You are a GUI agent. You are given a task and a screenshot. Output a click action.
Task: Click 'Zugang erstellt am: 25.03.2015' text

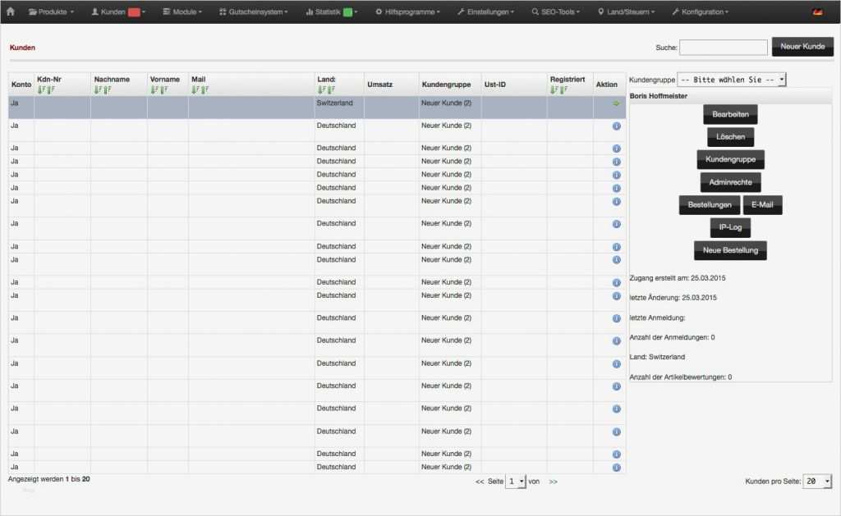[x=678, y=278]
